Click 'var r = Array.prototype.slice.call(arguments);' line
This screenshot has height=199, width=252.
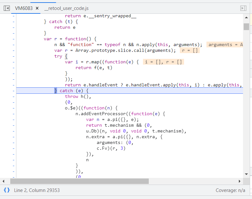click(x=115, y=51)
